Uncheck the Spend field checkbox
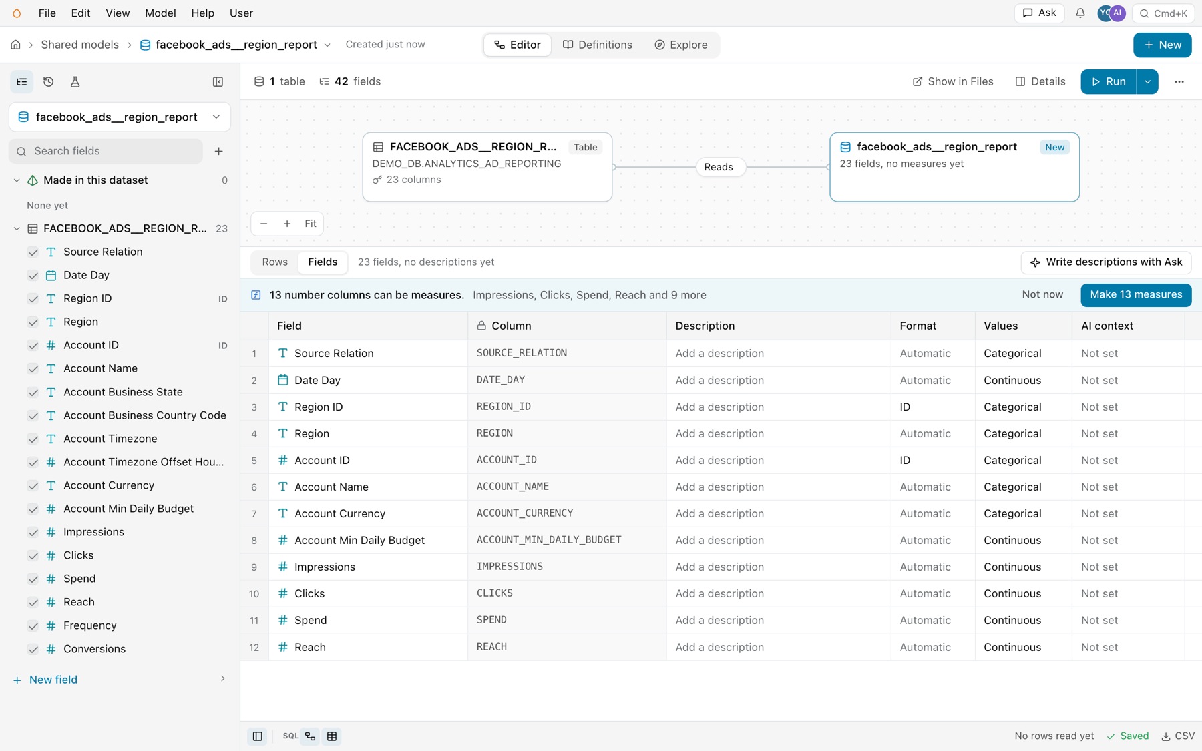 click(33, 579)
